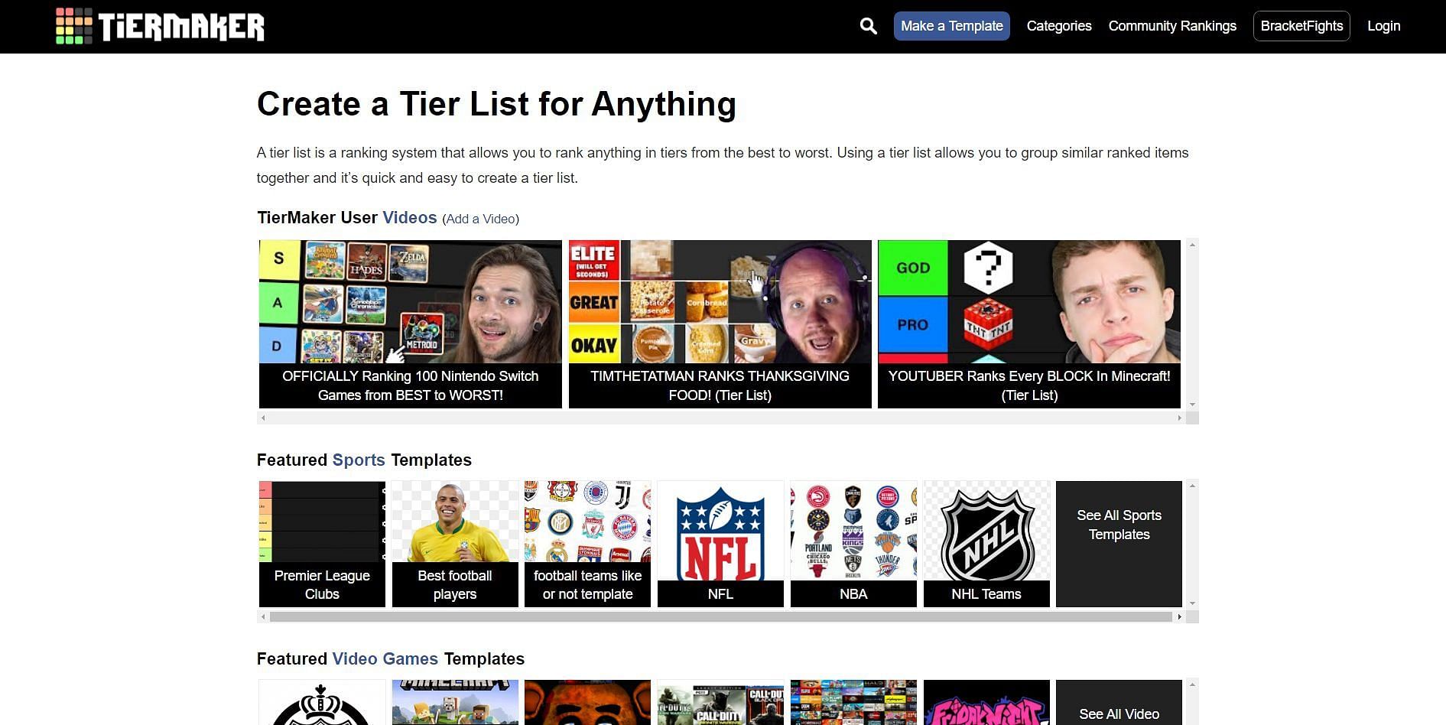1446x725 pixels.
Task: Open the Minecraft block ranking video thumbnail
Action: pos(1029,302)
